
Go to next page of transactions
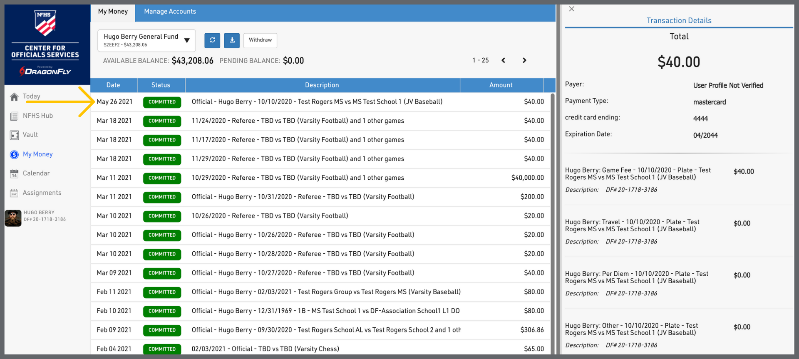coord(524,61)
